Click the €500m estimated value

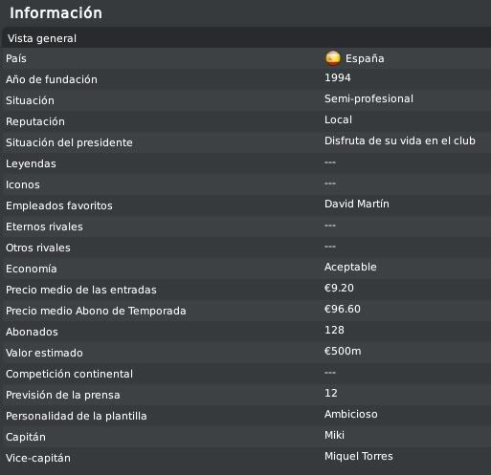pos(343,351)
